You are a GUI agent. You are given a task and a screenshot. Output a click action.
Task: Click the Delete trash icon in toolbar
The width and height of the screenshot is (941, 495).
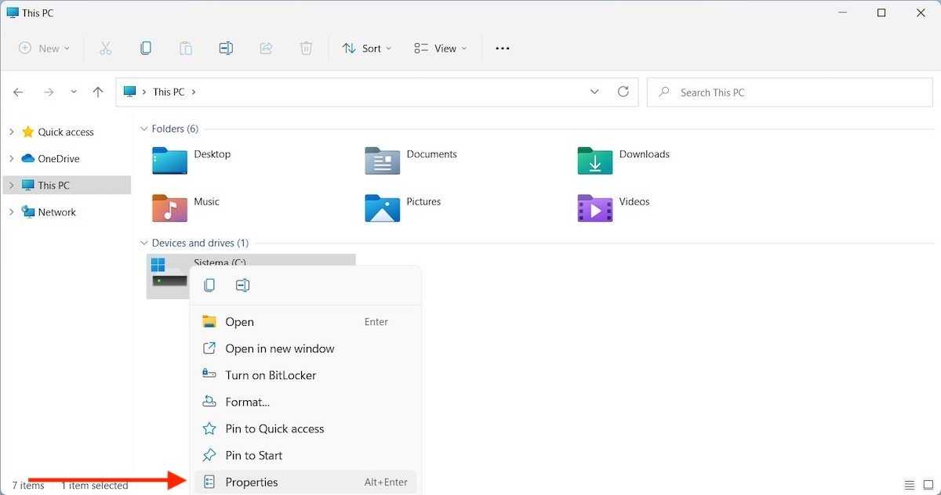[306, 49]
